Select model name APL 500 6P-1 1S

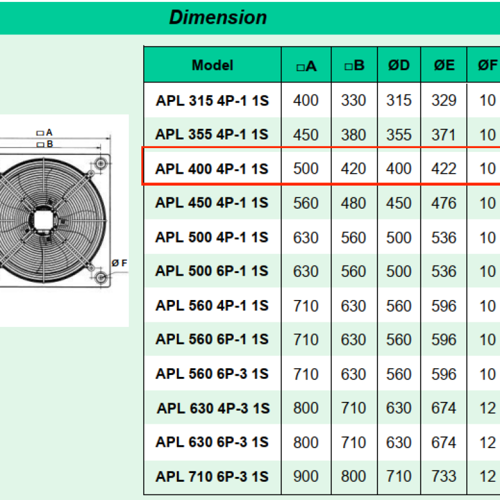(212, 271)
